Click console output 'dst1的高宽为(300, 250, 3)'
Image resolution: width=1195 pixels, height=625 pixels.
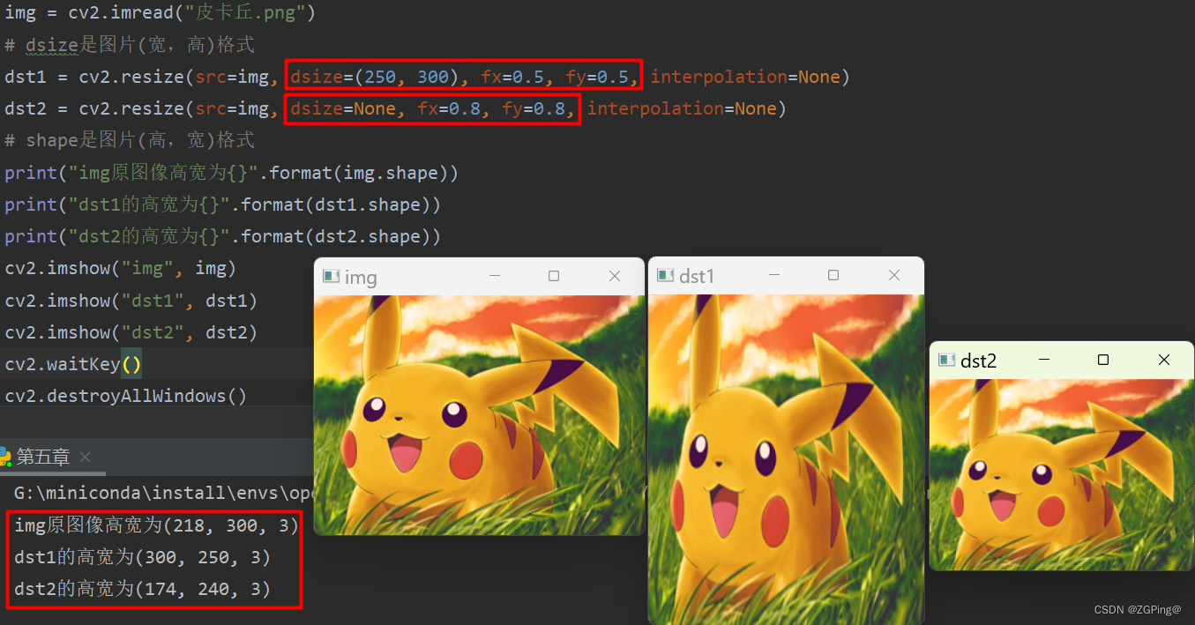[x=142, y=557]
